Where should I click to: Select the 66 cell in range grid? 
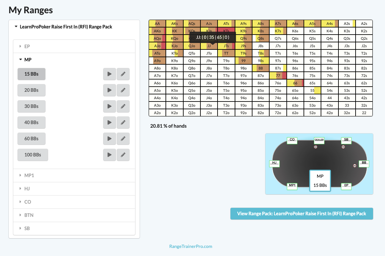tap(295, 83)
